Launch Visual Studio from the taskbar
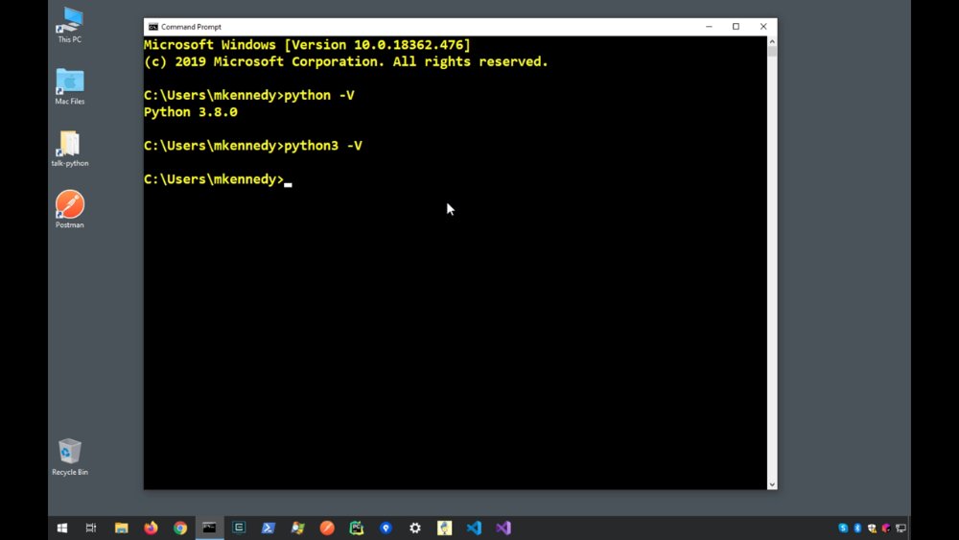 [x=503, y=528]
